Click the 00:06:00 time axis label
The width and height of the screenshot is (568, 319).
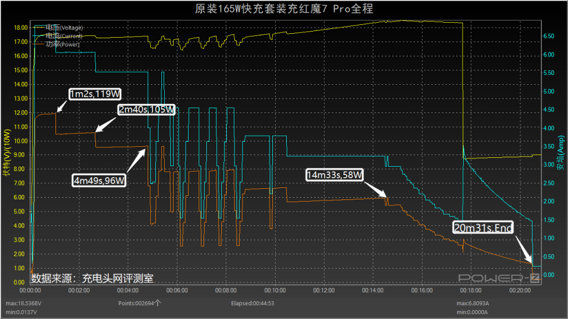point(177,290)
